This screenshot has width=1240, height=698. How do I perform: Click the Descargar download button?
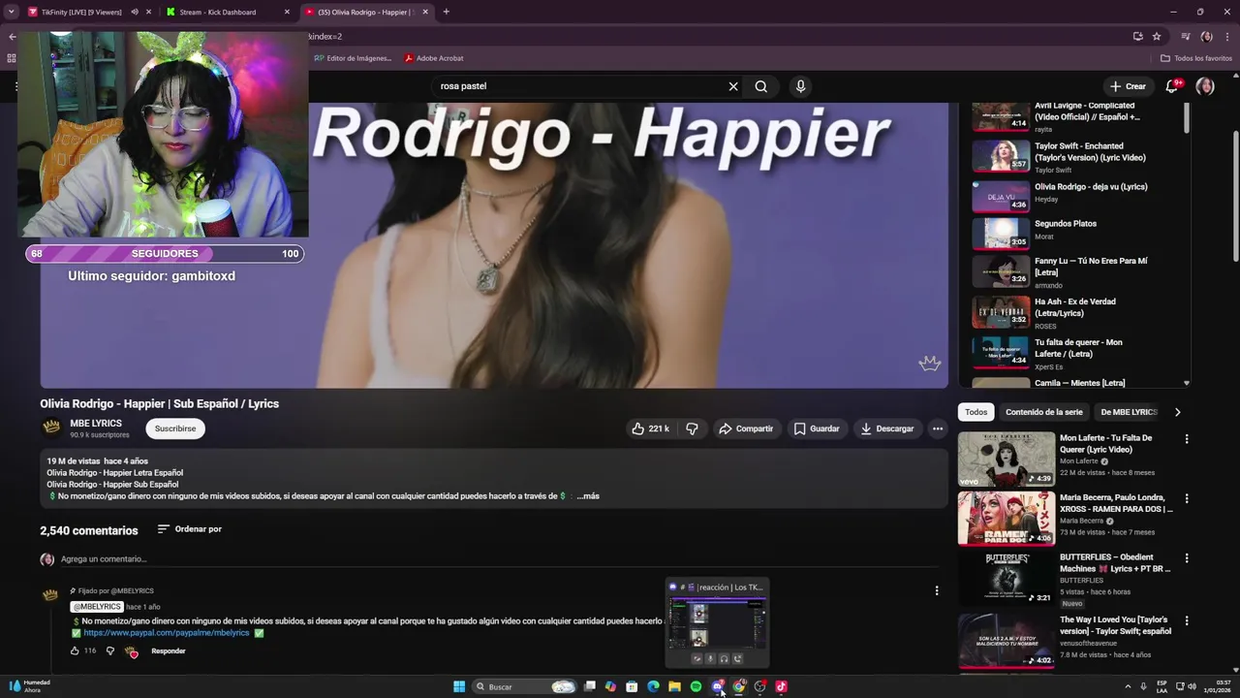click(x=886, y=428)
